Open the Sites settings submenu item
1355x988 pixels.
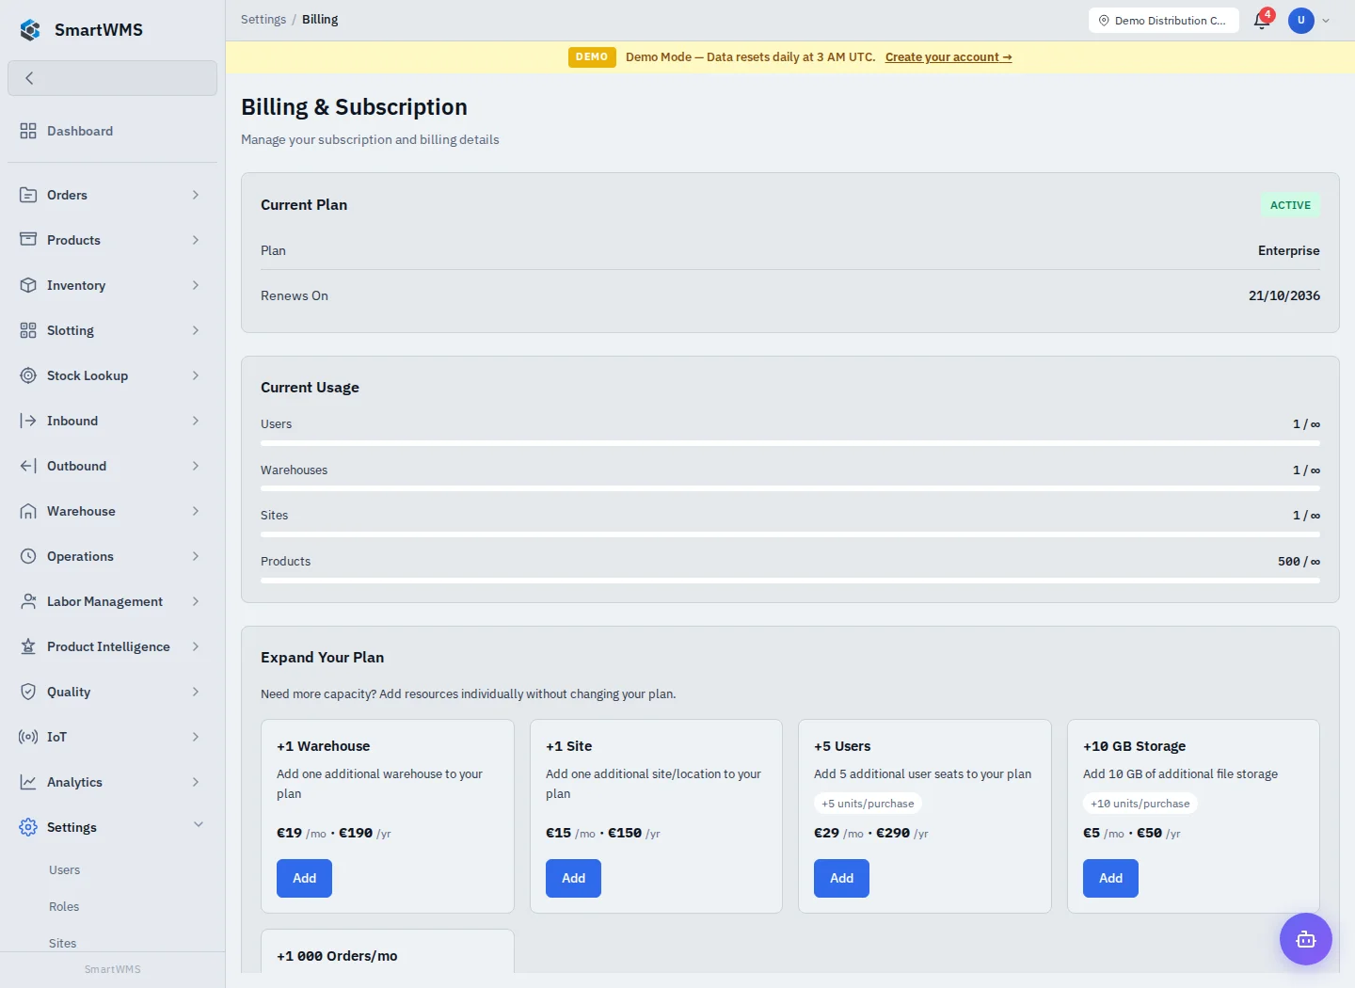point(63,943)
